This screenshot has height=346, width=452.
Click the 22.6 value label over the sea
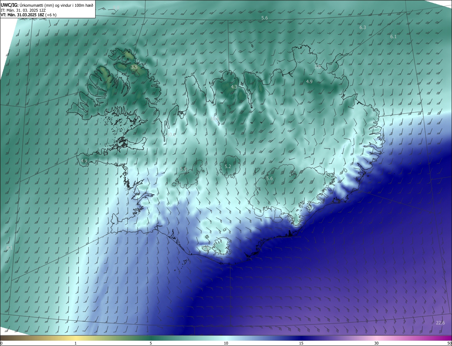(x=440, y=323)
